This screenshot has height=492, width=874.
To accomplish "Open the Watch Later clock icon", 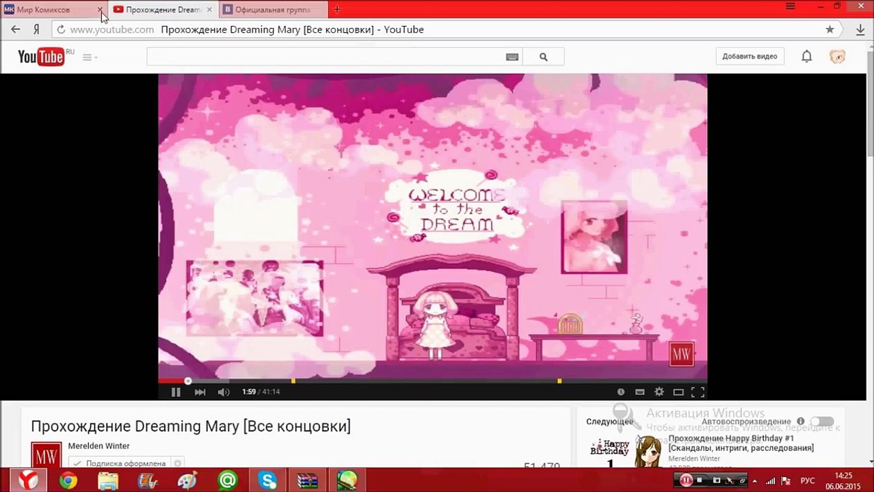I will point(621,392).
